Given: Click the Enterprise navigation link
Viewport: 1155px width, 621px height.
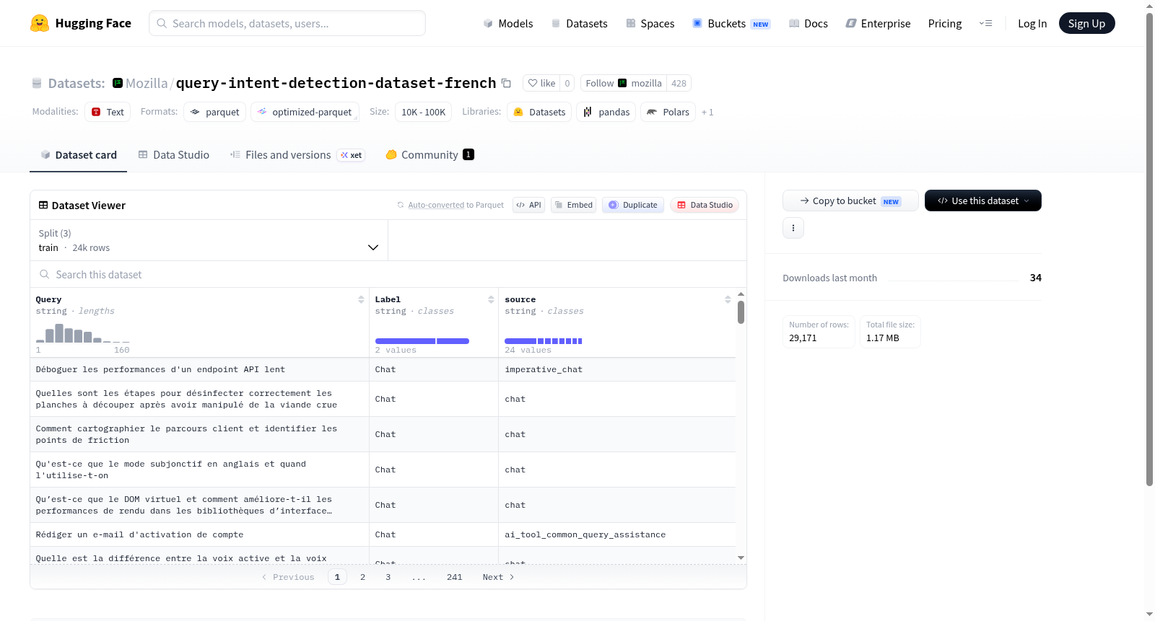Looking at the screenshot, I should 878,24.
